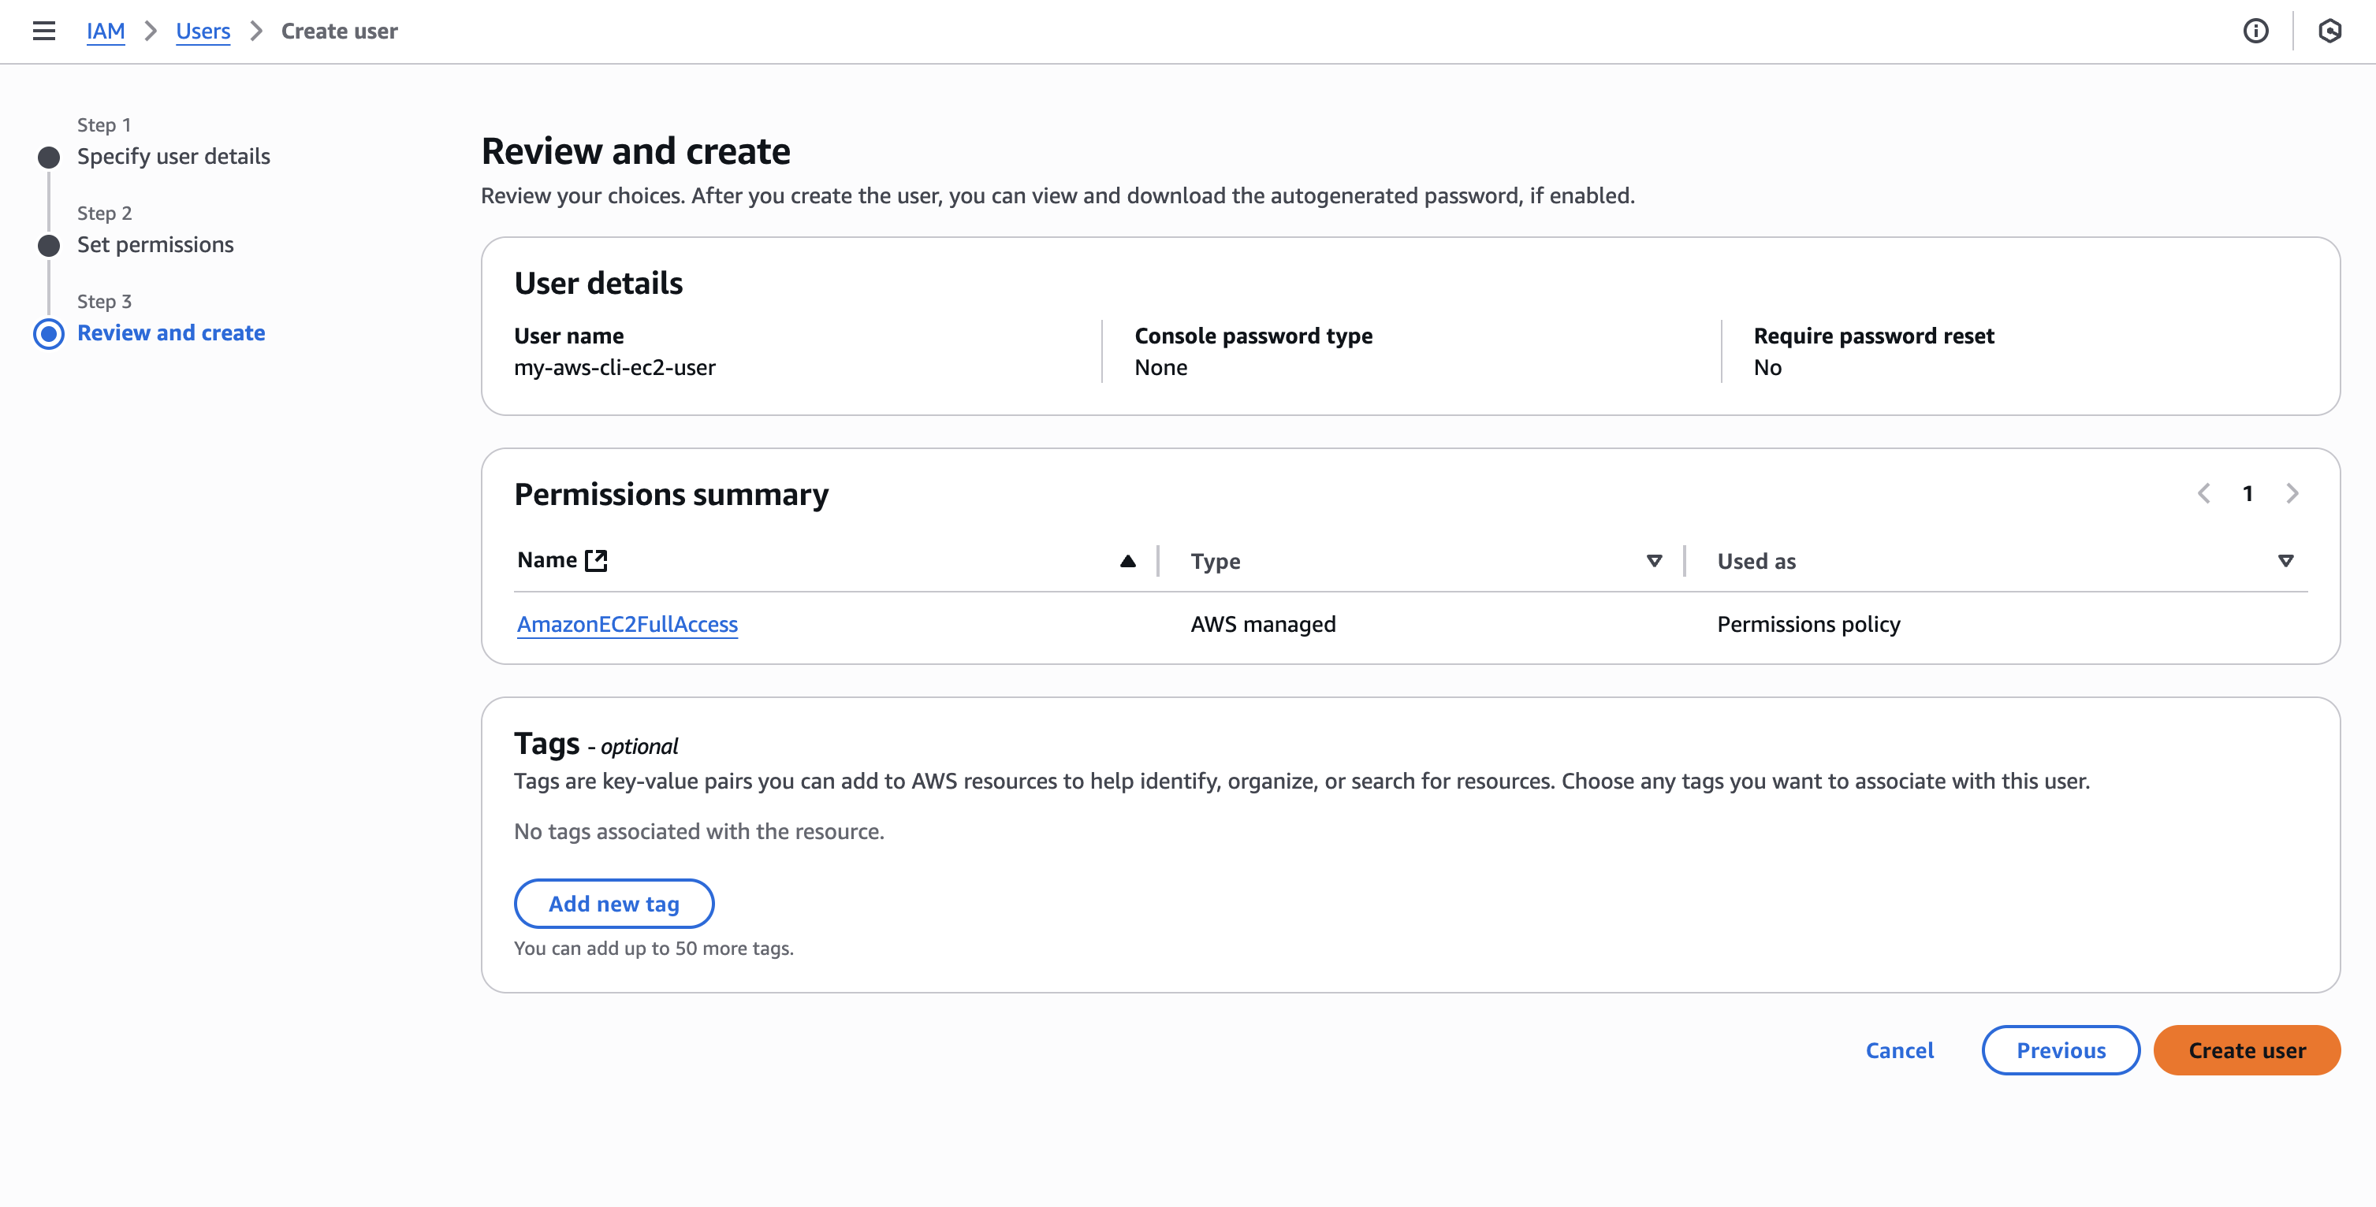Go to next permissions page arrow

[2292, 493]
